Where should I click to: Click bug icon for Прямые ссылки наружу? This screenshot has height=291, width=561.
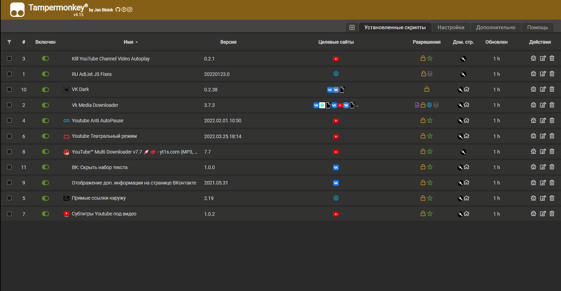pos(533,198)
